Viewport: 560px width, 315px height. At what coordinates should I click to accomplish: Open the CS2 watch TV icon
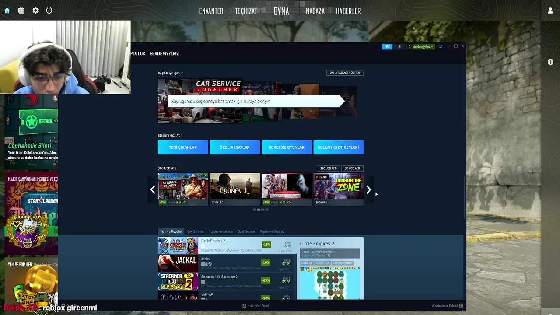coord(21,10)
